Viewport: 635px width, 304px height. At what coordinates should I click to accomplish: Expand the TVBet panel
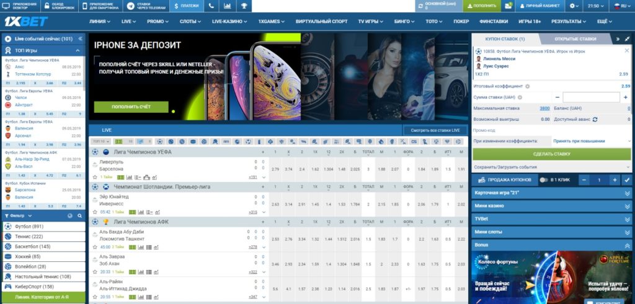[x=551, y=219]
